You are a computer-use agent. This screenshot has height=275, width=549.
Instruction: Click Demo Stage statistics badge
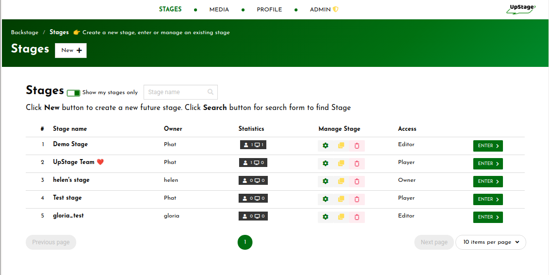click(x=253, y=145)
